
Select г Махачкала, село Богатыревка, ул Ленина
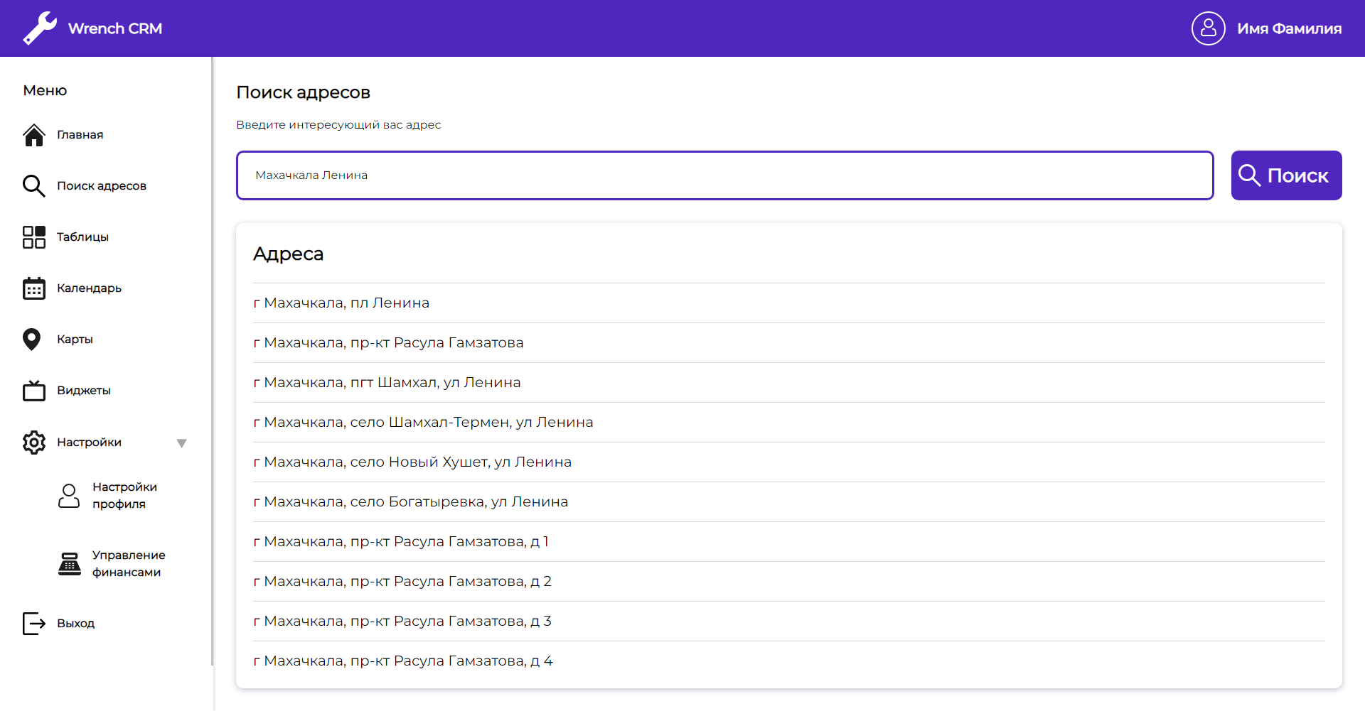pyautogui.click(x=411, y=501)
